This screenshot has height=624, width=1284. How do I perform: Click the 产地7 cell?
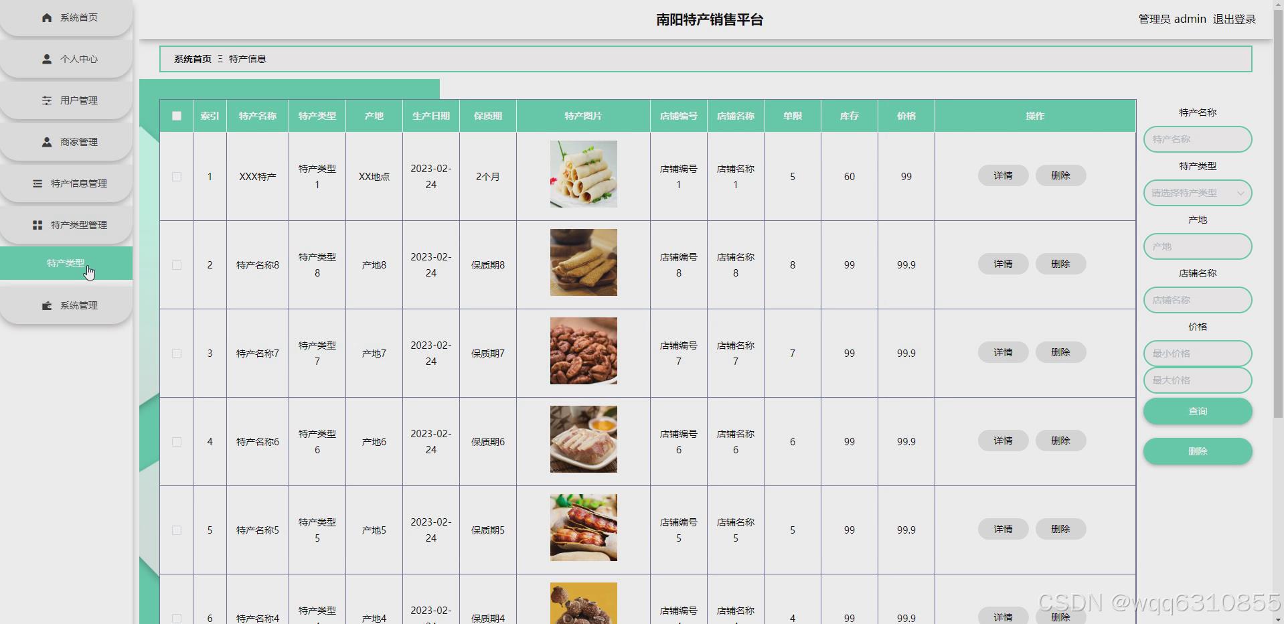[374, 354]
